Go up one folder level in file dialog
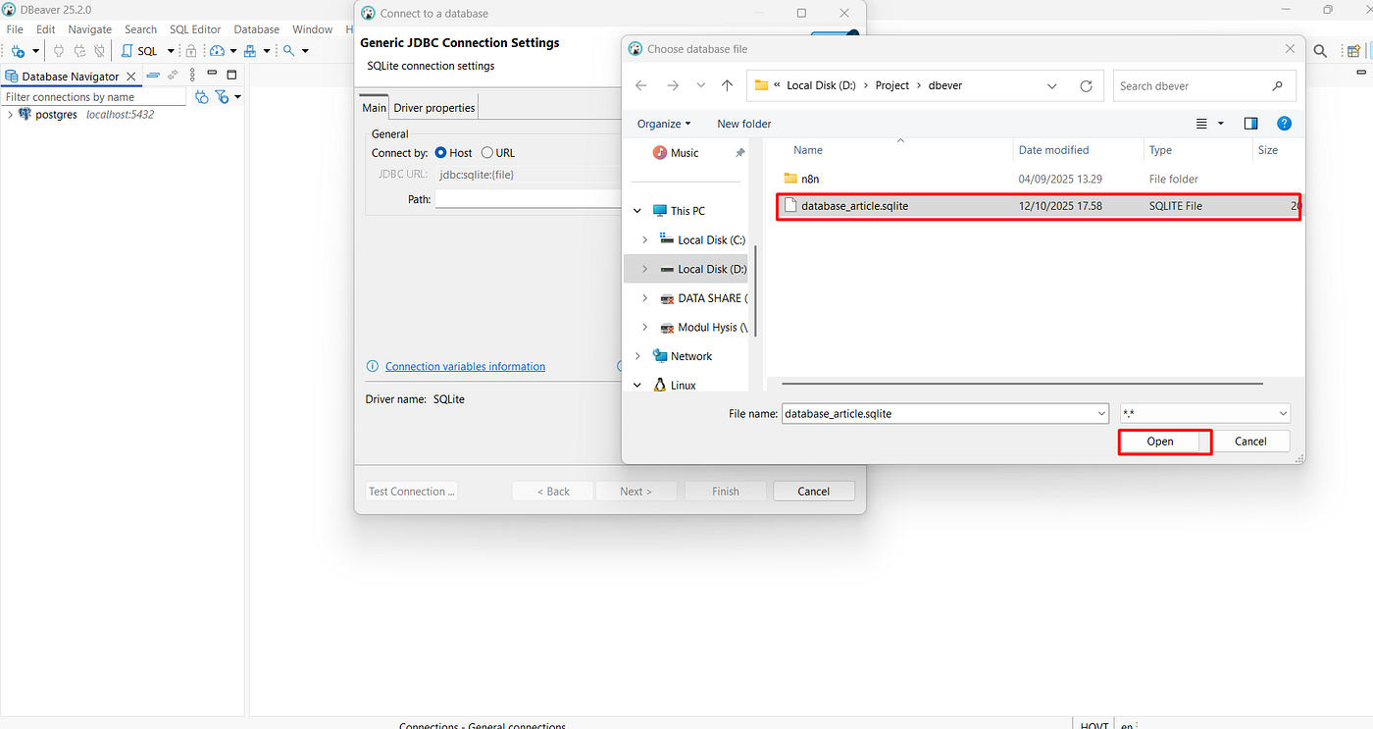 pos(727,85)
